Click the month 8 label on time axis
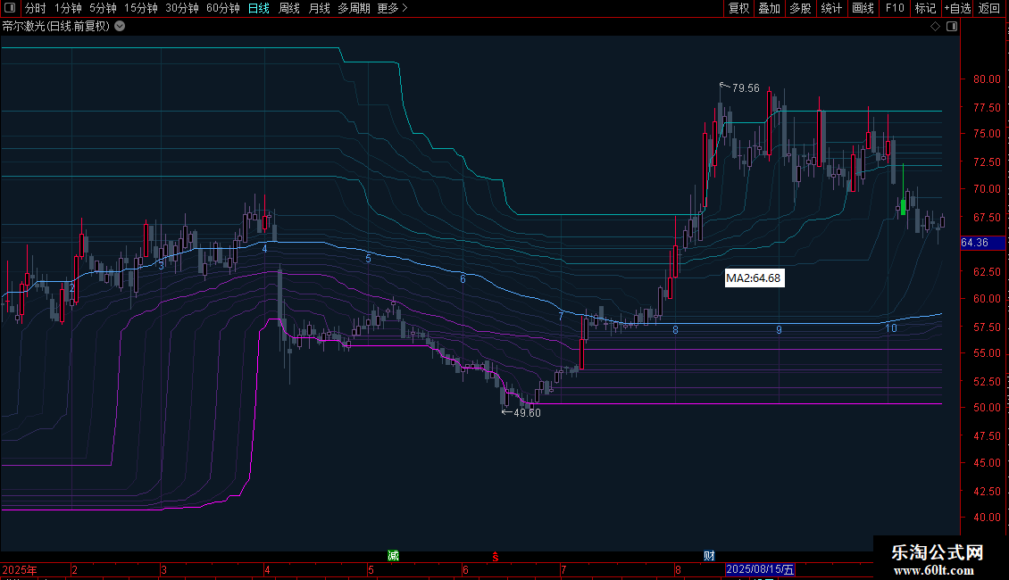1009x580 pixels. [x=678, y=569]
